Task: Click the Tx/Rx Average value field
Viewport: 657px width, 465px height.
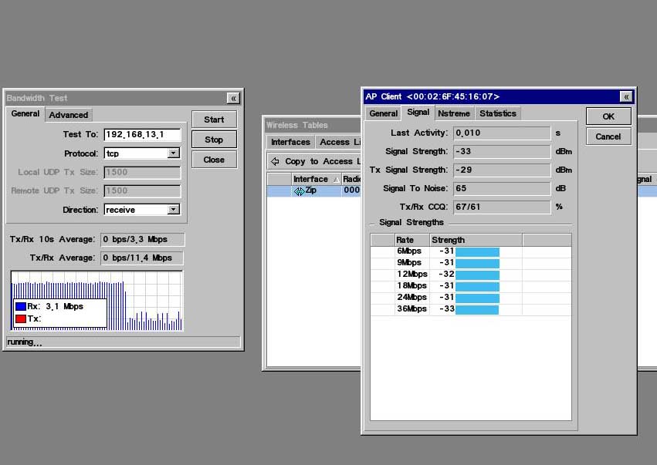Action: coord(142,258)
